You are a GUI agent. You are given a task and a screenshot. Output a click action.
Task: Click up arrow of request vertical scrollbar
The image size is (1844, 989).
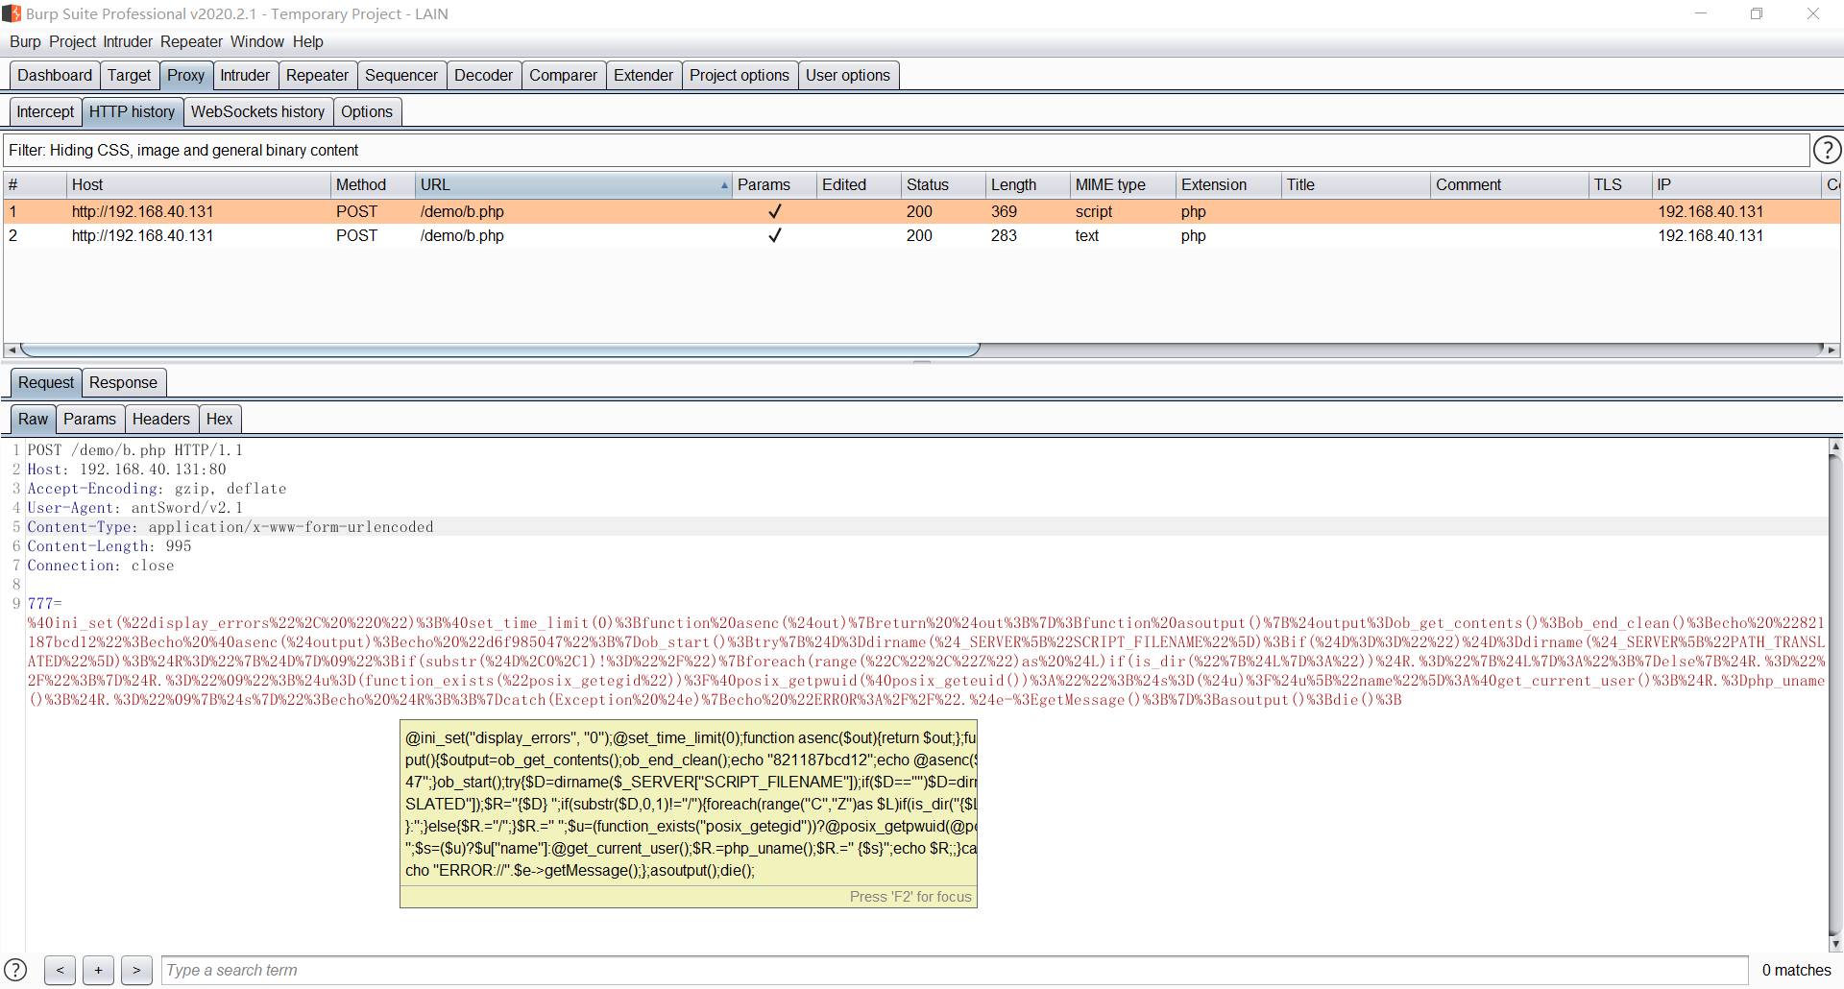(x=1835, y=446)
